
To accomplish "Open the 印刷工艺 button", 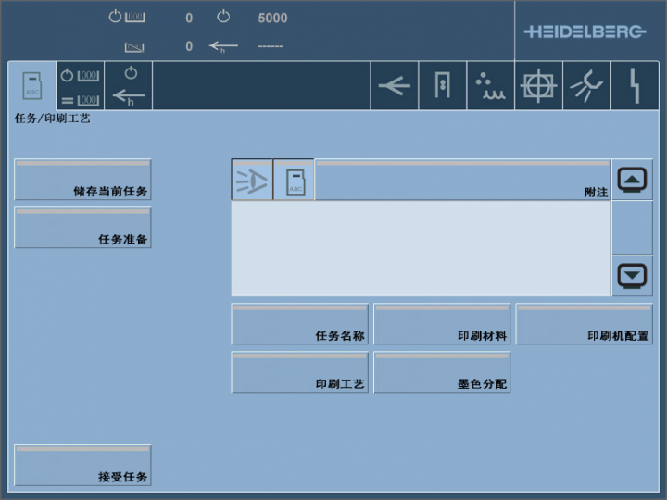I will pos(299,372).
